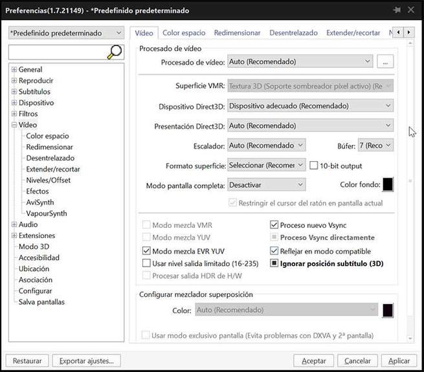Expand the Reproducir tree node
Viewport: 424px width, 372px height.
click(x=14, y=81)
